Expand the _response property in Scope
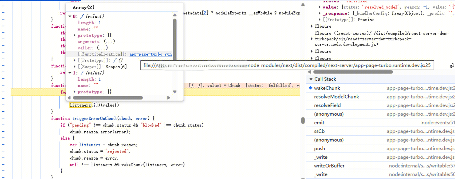The height and width of the screenshot is (179, 455). (319, 13)
